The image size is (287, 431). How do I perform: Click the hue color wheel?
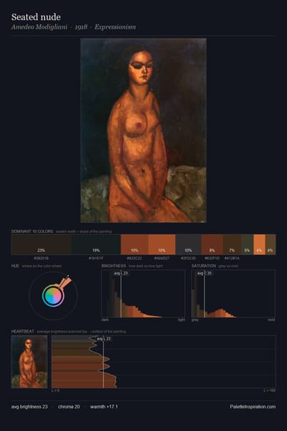(53, 296)
